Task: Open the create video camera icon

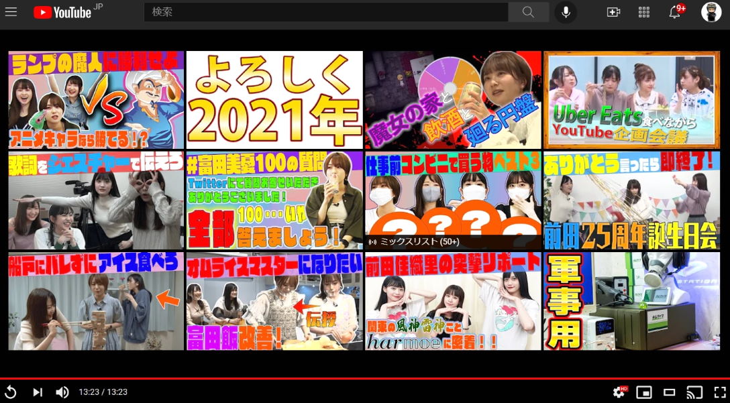Action: [x=613, y=12]
